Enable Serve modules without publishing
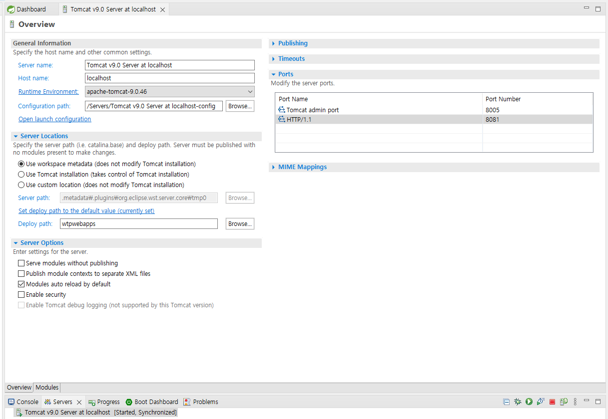 tap(21, 263)
